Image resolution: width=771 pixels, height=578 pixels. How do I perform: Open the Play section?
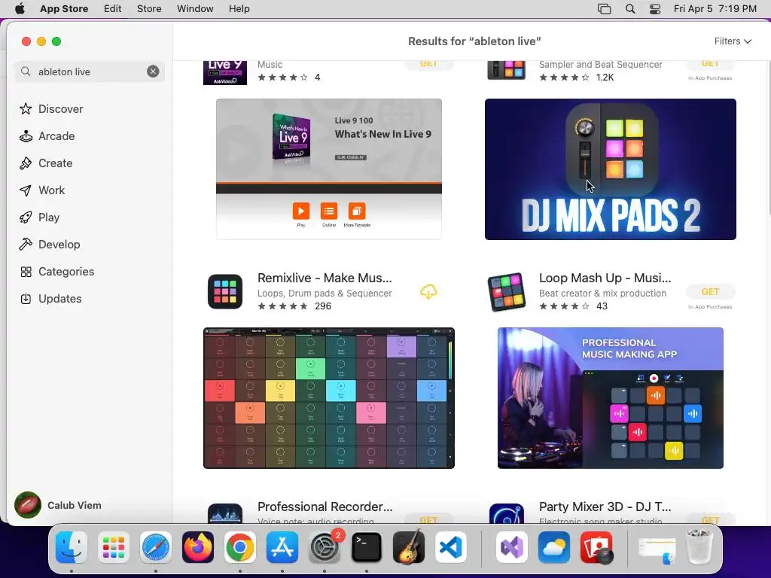click(40, 218)
